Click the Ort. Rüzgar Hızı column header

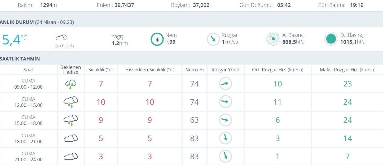pos(278,70)
